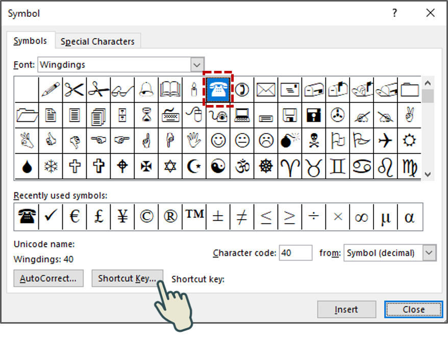The height and width of the screenshot is (341, 448).
Task: Choose the Aries zodiac symbol
Action: click(x=290, y=166)
